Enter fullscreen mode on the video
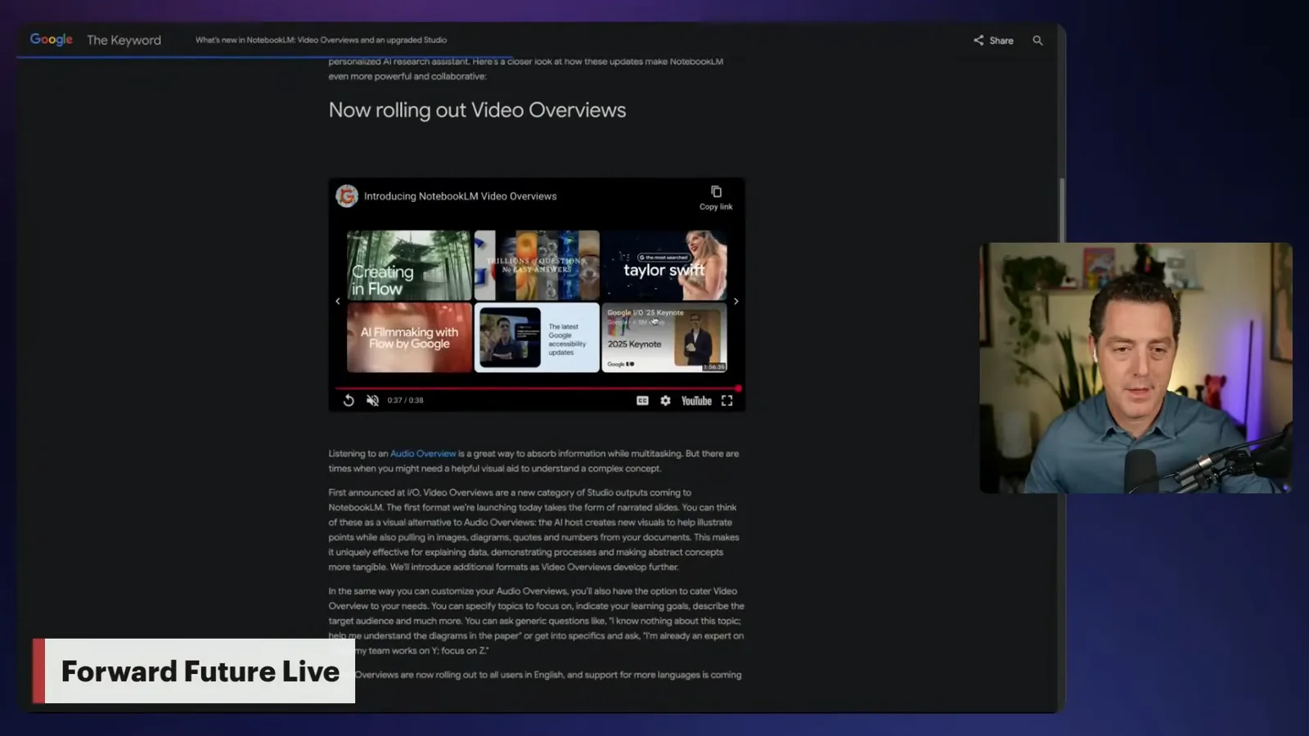Image resolution: width=1309 pixels, height=736 pixels. click(726, 401)
